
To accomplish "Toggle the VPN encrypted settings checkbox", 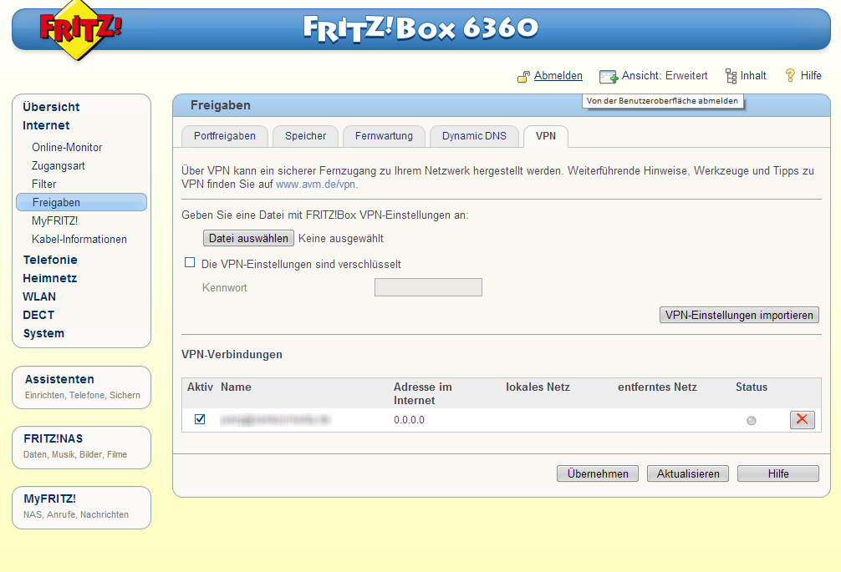I will pyautogui.click(x=189, y=262).
